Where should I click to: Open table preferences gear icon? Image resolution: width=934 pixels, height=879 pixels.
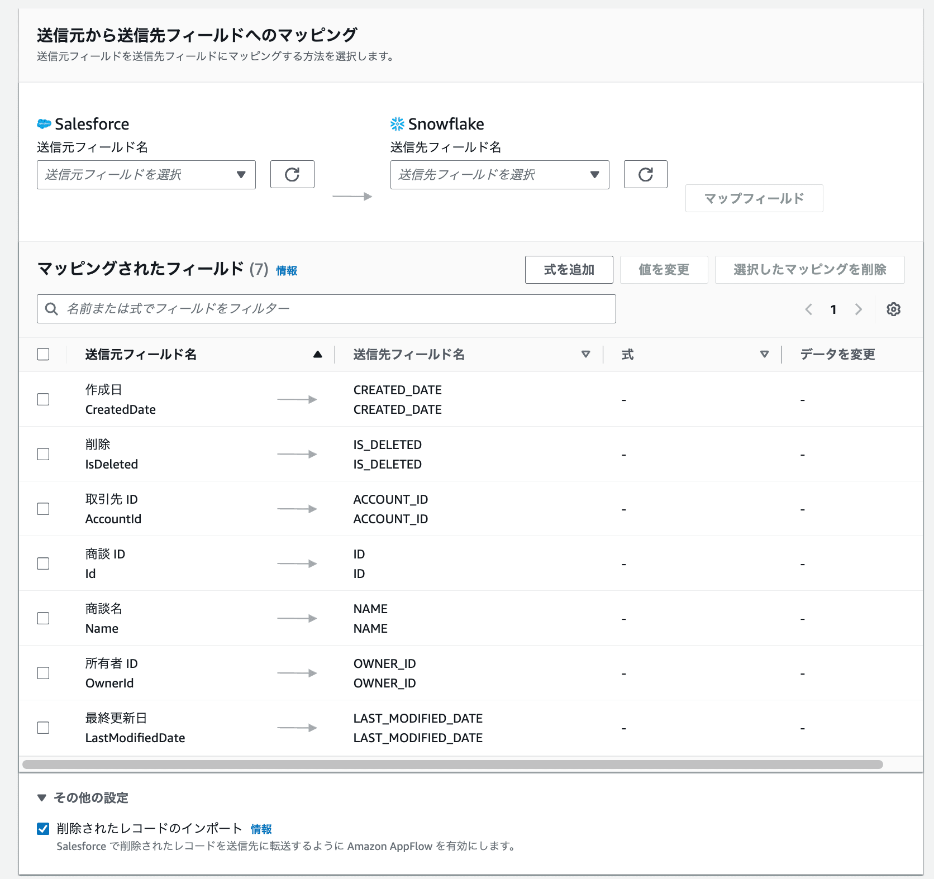(893, 309)
